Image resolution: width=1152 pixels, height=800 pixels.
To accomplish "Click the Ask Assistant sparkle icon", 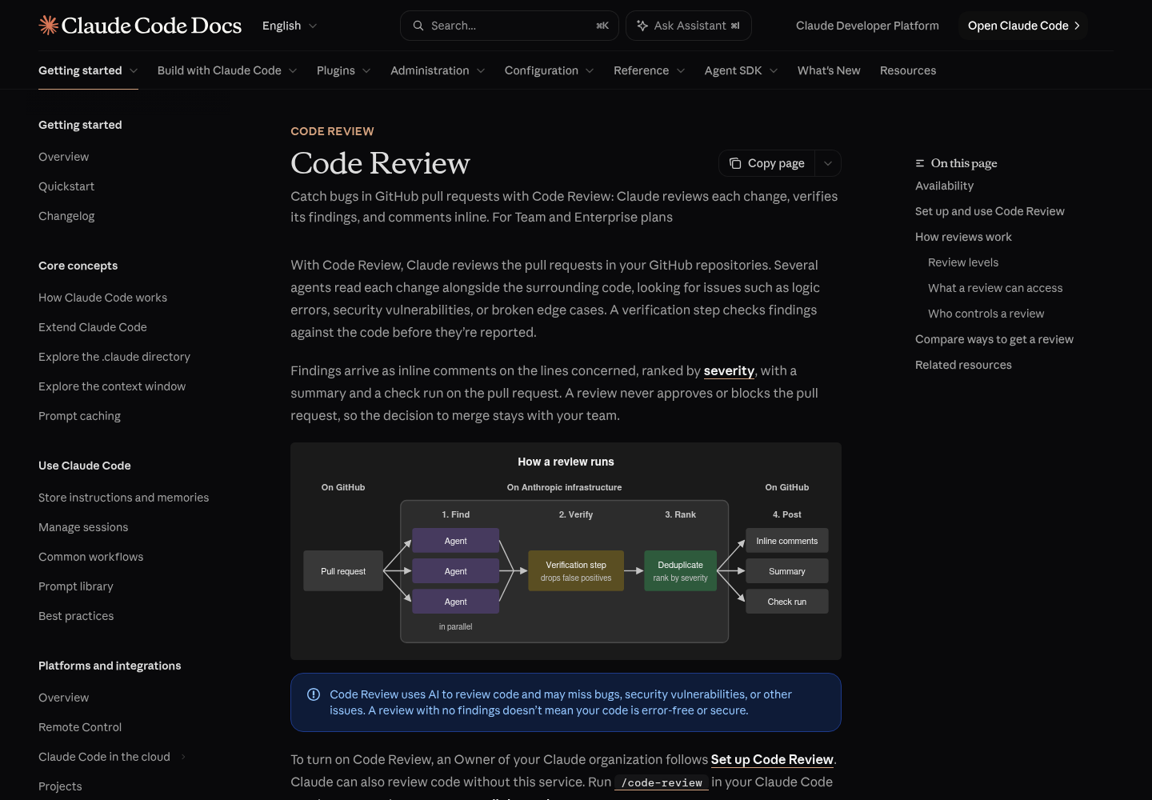I will 642,26.
